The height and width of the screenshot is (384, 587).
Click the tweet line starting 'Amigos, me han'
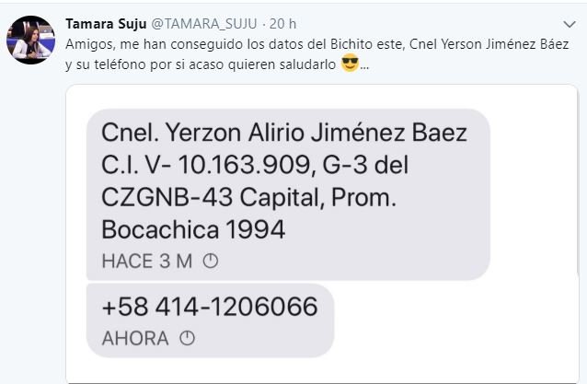coord(317,44)
